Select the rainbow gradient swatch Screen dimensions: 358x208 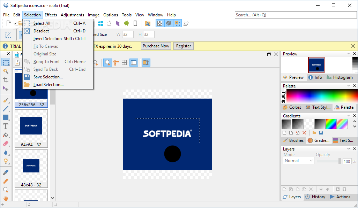click(x=331, y=124)
